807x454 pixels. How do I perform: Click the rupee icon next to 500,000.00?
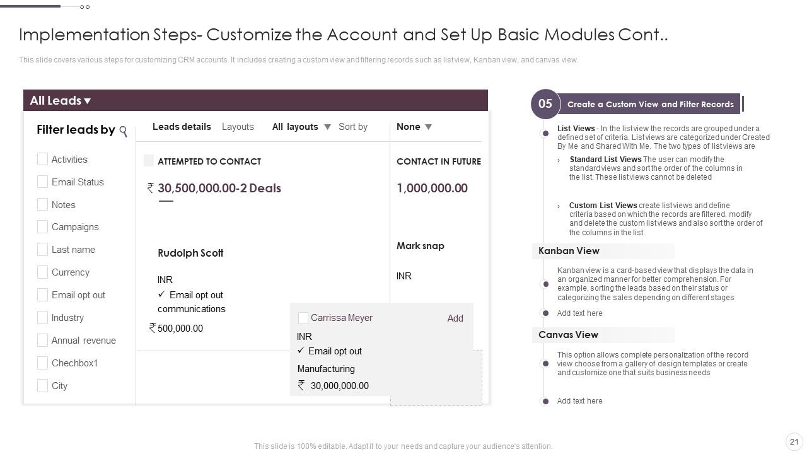tap(153, 328)
